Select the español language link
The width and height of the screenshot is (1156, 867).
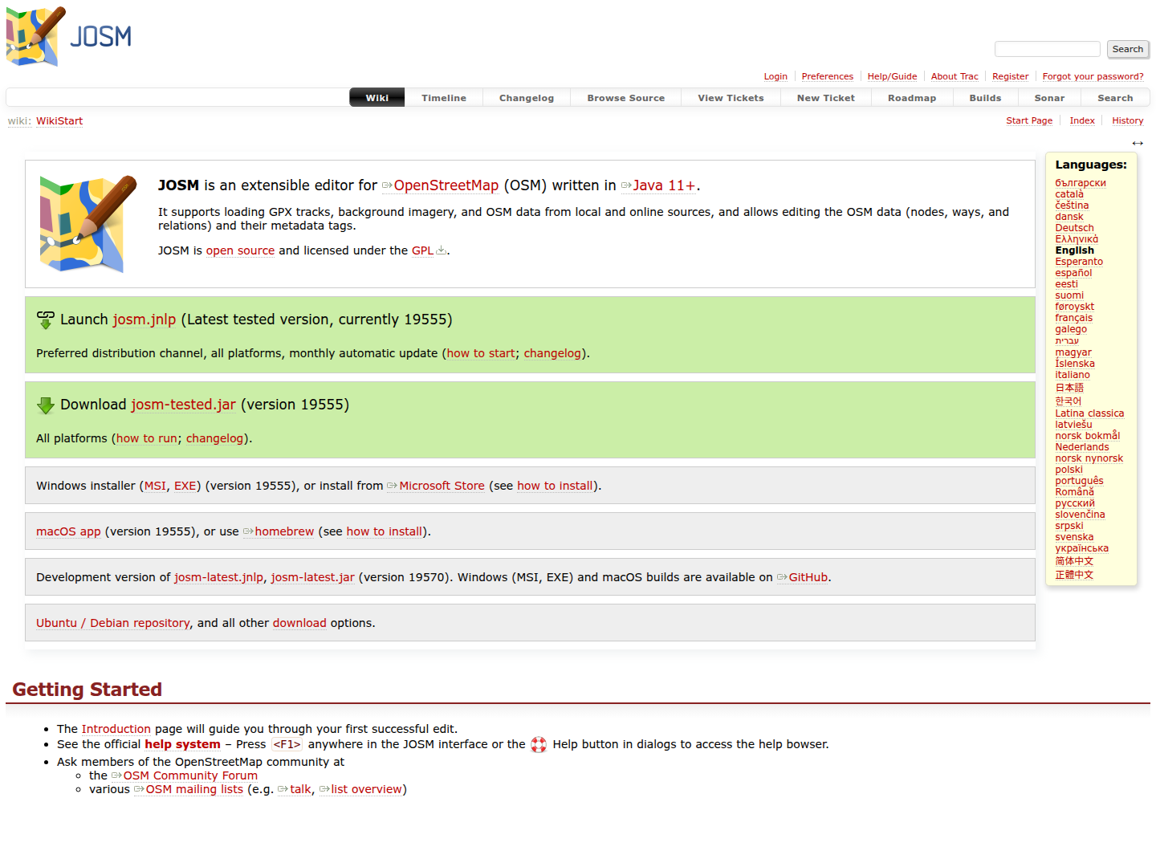1073,273
